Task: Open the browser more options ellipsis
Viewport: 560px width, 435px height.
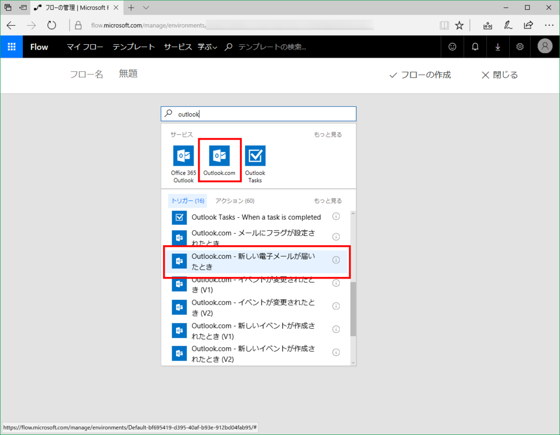Action: [x=549, y=25]
